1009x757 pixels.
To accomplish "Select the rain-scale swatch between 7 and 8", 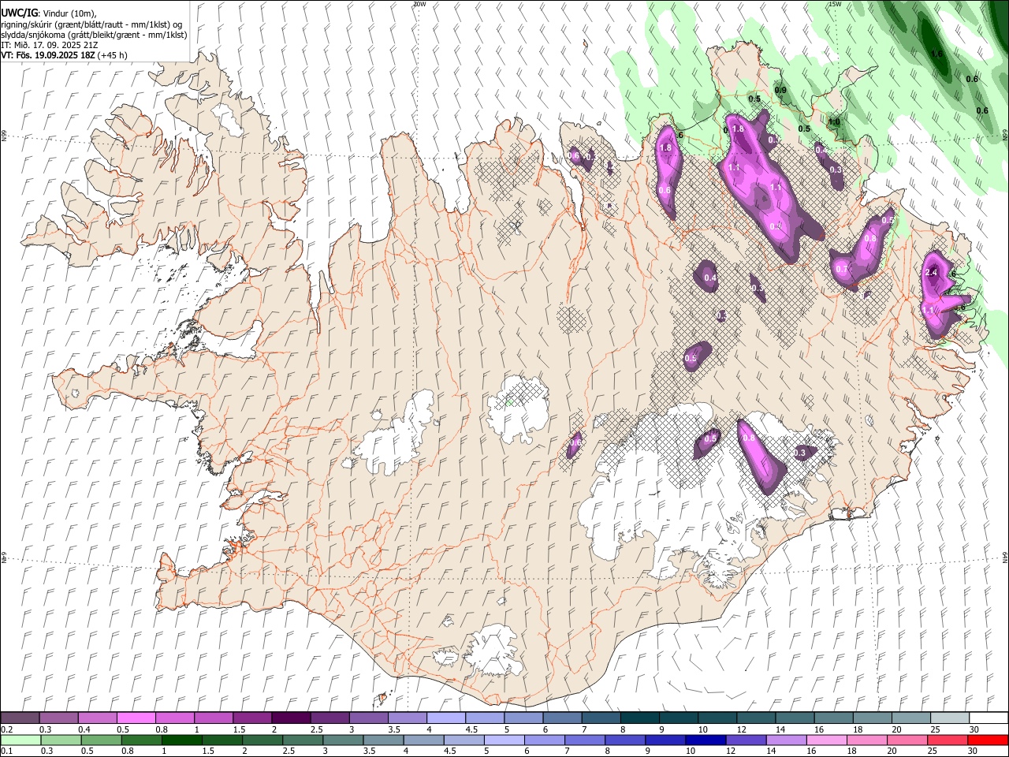I will click(x=584, y=740).
